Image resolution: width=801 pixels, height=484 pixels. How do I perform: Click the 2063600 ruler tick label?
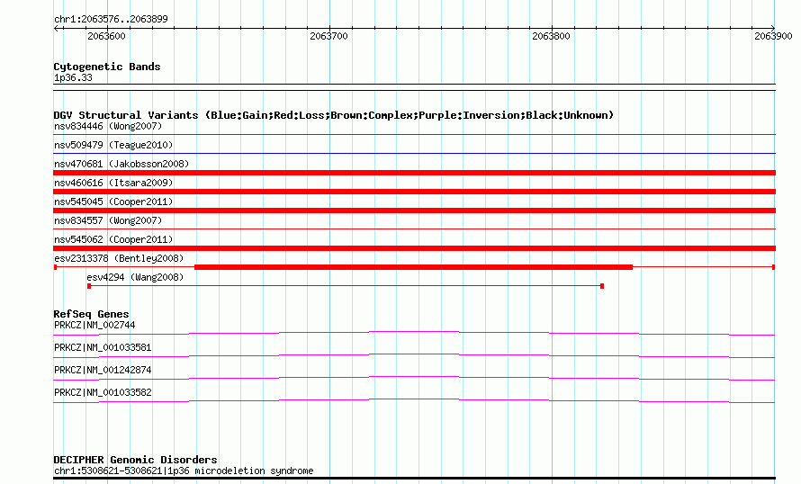pos(106,36)
